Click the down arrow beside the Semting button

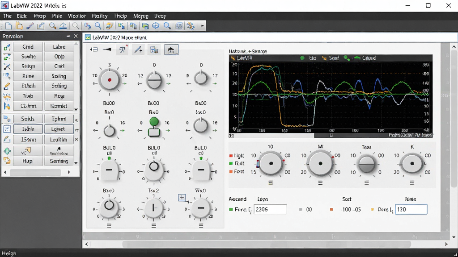click(76, 163)
